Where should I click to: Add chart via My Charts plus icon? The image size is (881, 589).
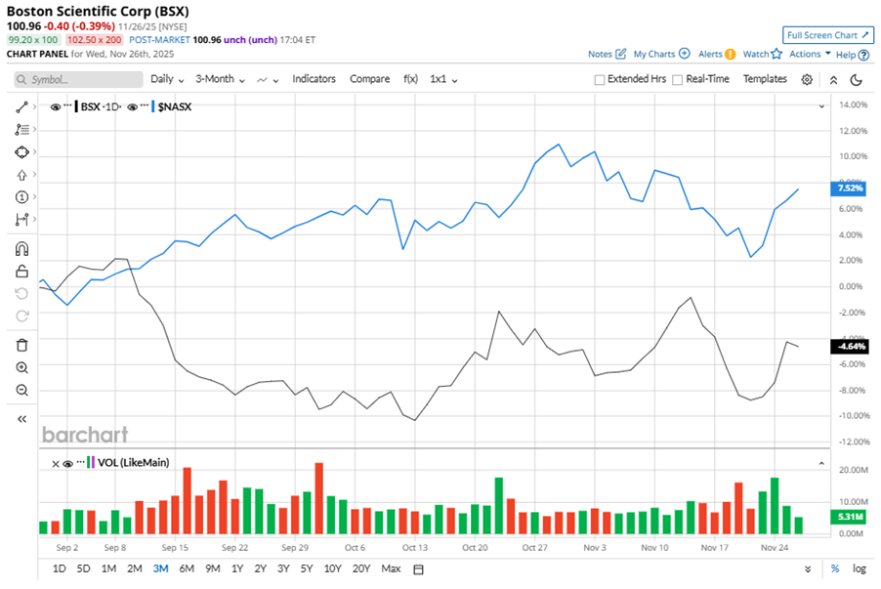pyautogui.click(x=684, y=54)
